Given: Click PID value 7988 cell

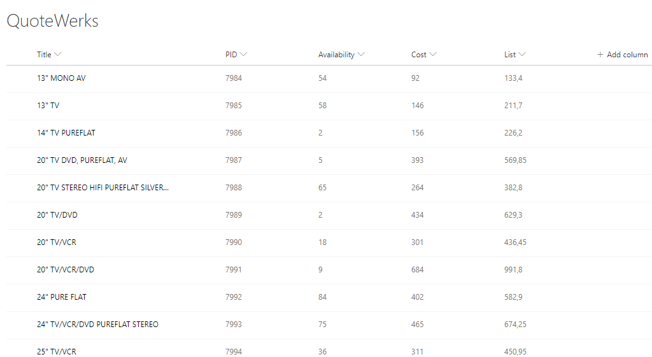Looking at the screenshot, I should coord(234,188).
